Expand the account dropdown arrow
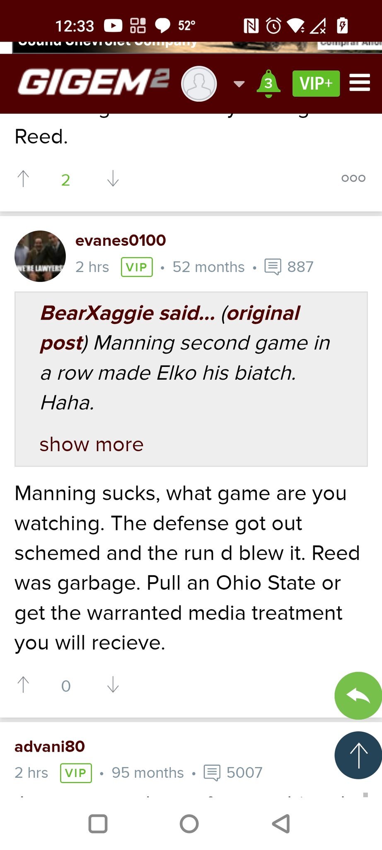This screenshot has width=382, height=850. click(239, 84)
